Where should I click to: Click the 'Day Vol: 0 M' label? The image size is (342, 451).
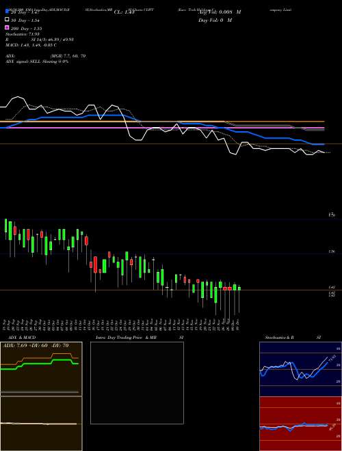click(215, 20)
